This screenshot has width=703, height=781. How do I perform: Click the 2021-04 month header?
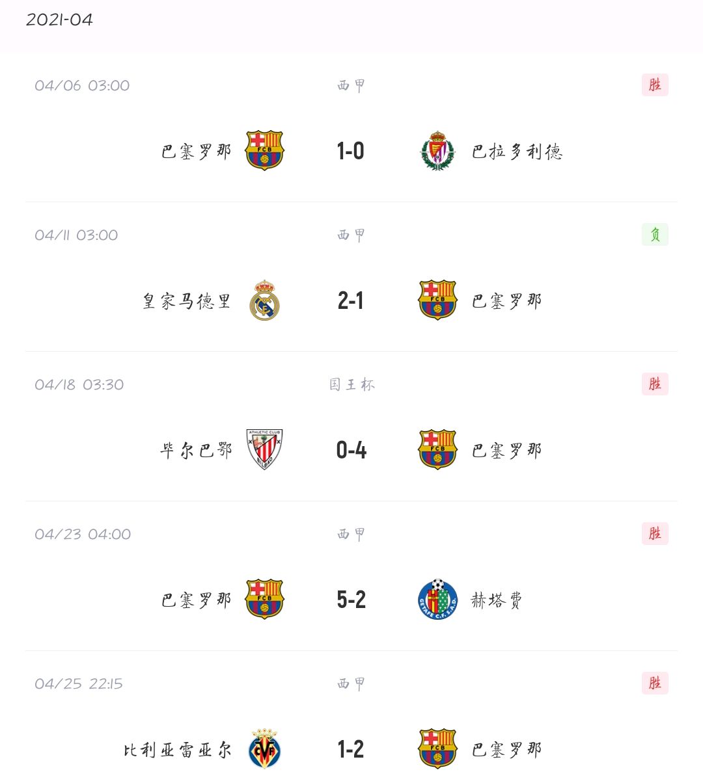click(59, 20)
